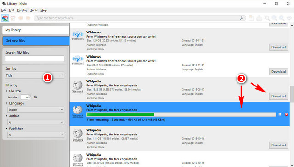The image size is (294, 167).
Task: Cancel the Wikipedia download with red stop icon
Action: (286, 114)
